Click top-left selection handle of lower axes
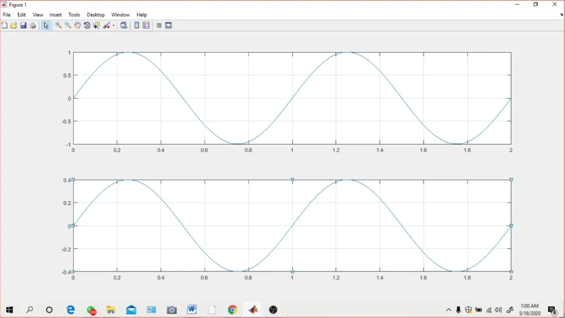This screenshot has width=565, height=318. pyautogui.click(x=73, y=180)
